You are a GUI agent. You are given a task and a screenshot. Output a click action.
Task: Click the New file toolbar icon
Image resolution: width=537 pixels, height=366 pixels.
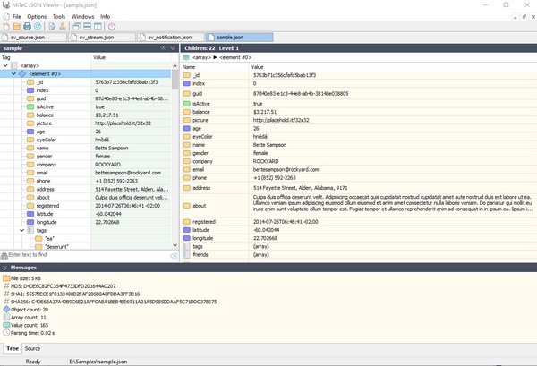pos(6,27)
